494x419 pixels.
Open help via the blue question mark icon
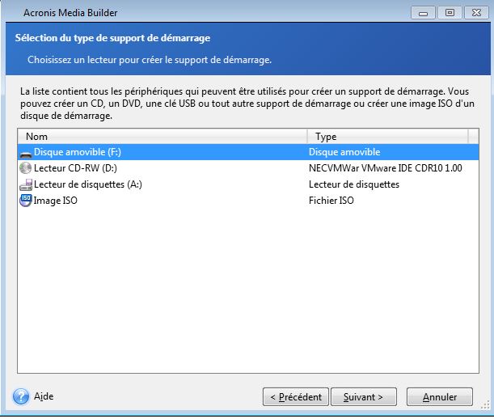point(21,396)
